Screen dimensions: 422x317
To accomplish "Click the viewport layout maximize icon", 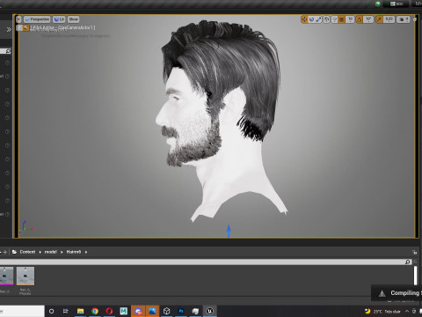I will pyautogui.click(x=415, y=19).
